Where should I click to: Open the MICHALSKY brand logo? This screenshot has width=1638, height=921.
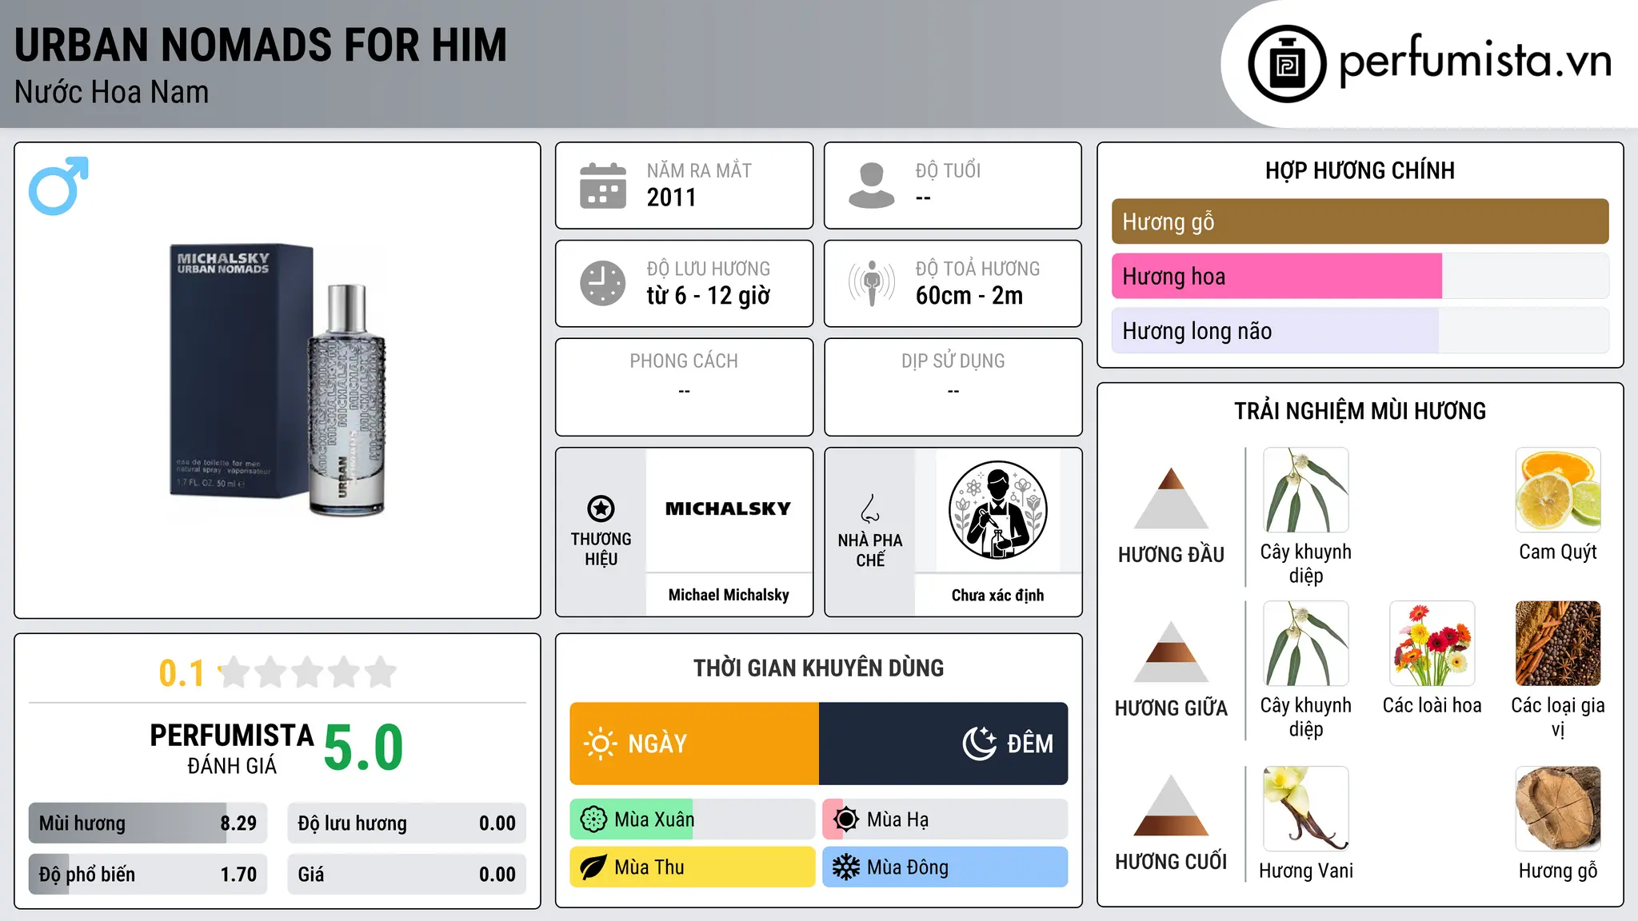729,509
